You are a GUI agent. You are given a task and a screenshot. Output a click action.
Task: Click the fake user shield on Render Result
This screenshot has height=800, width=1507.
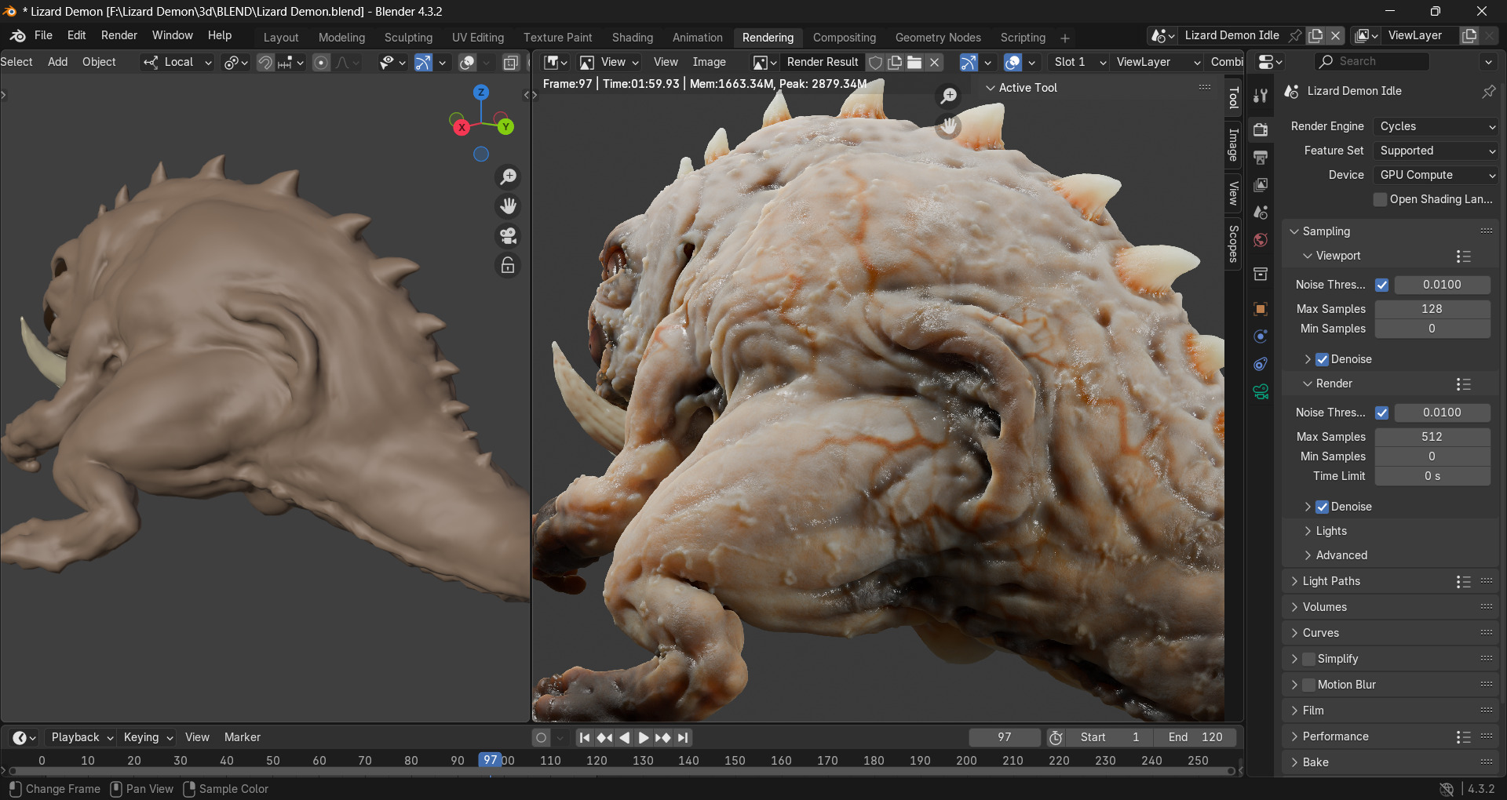pyautogui.click(x=875, y=62)
